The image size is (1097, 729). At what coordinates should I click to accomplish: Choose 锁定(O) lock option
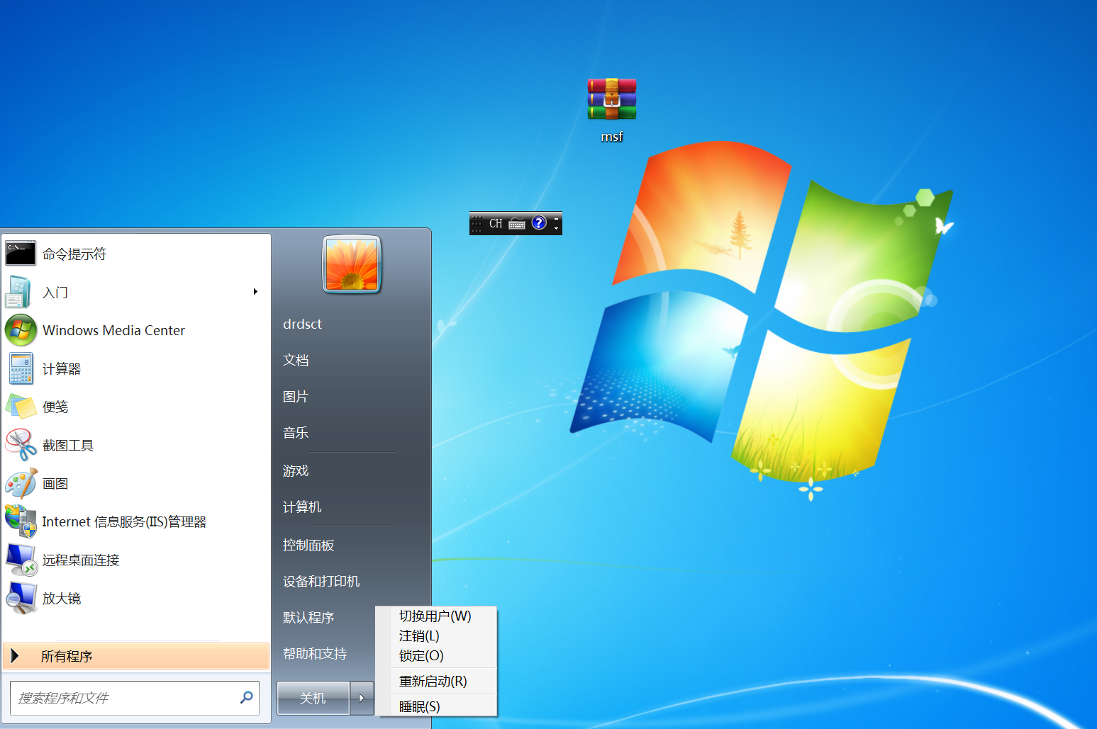pyautogui.click(x=421, y=656)
